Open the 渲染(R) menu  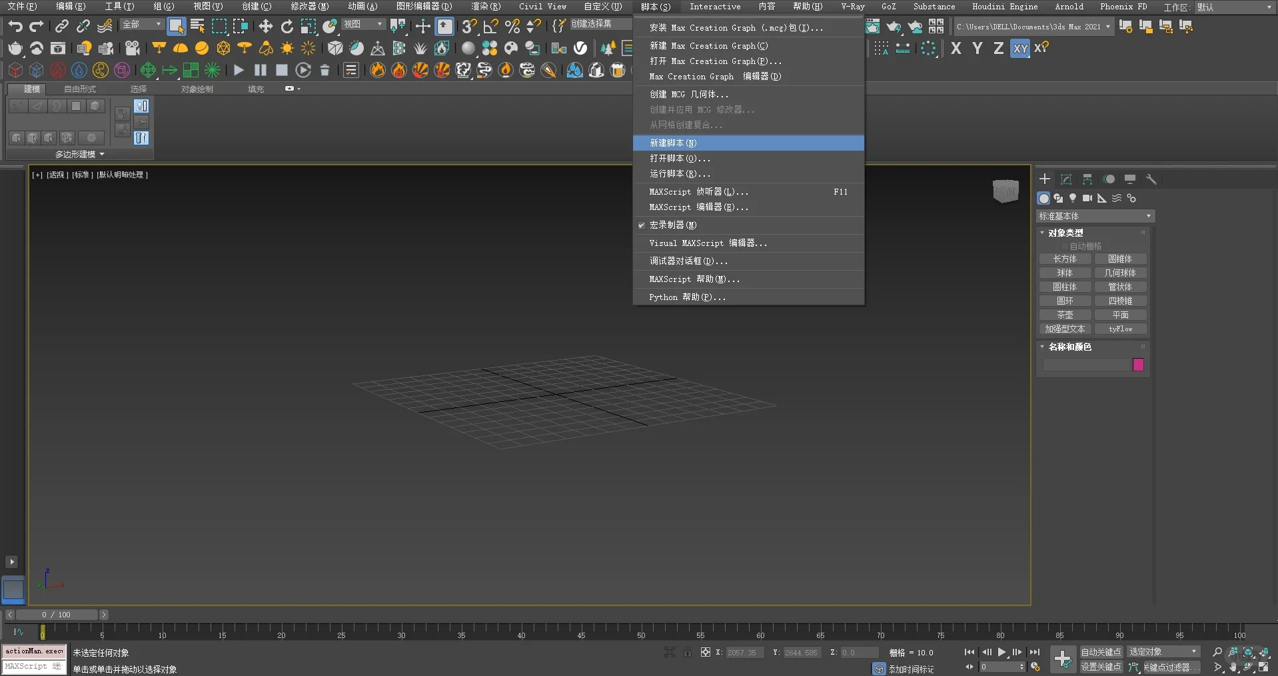coord(486,6)
